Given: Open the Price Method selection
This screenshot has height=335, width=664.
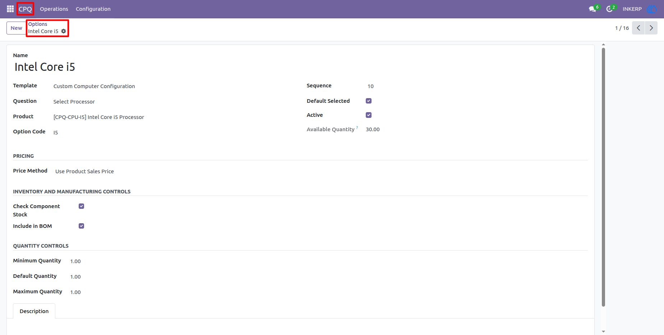Looking at the screenshot, I should point(84,171).
